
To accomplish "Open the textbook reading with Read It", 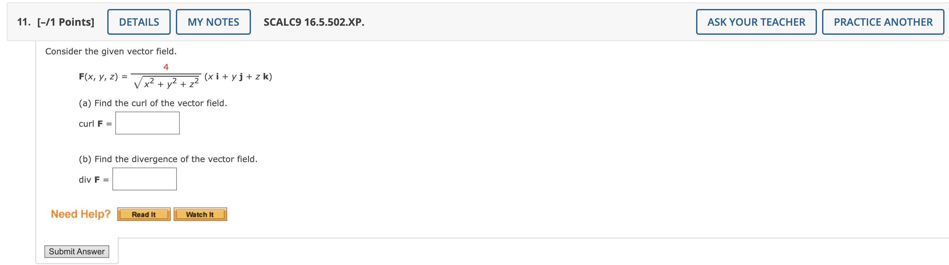I will click(143, 214).
